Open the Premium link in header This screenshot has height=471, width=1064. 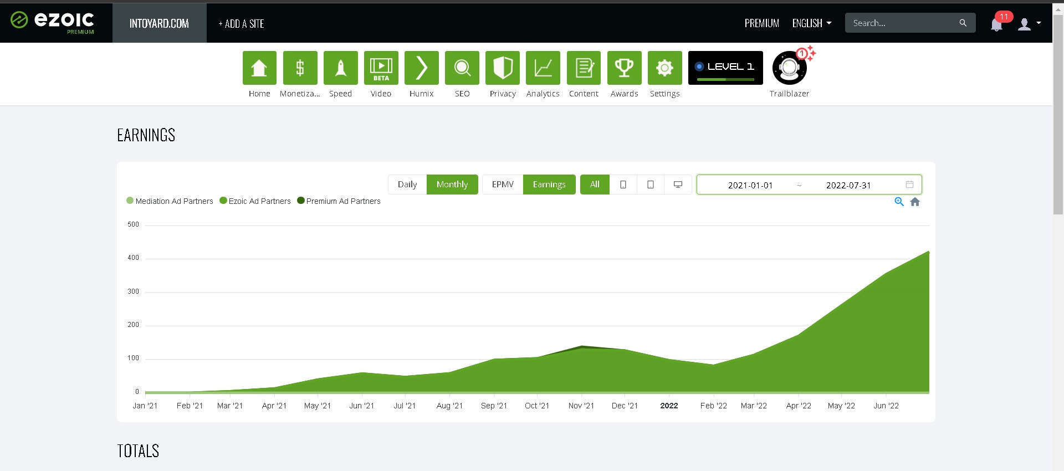761,23
